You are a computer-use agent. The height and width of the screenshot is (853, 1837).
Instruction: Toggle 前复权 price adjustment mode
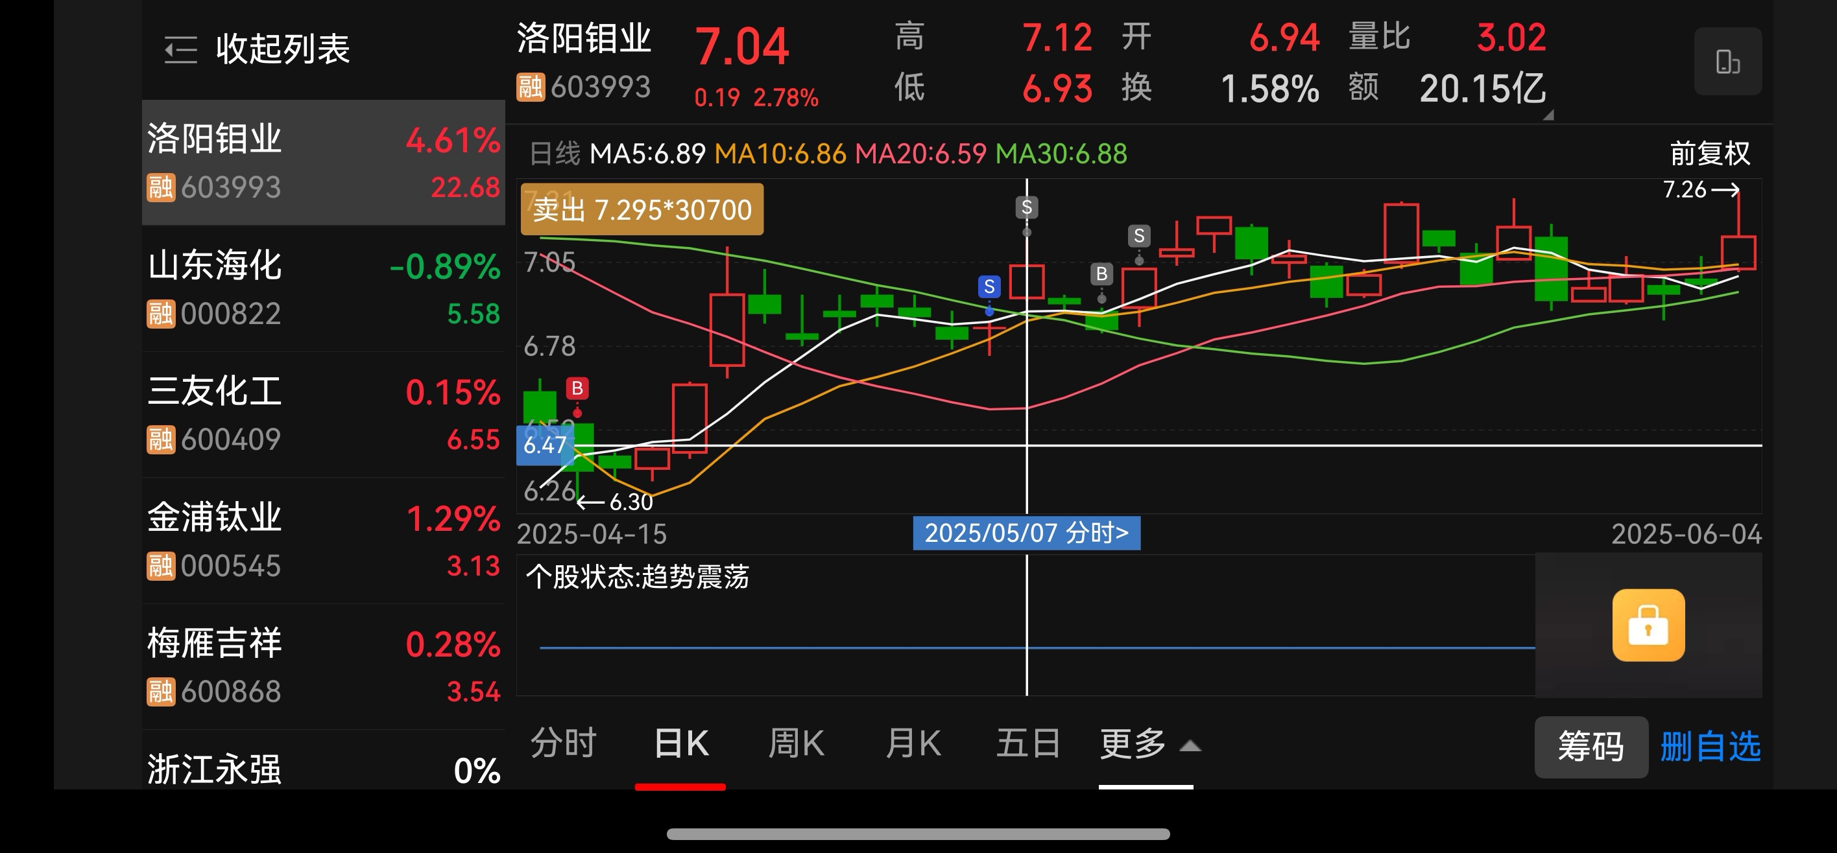(1709, 153)
